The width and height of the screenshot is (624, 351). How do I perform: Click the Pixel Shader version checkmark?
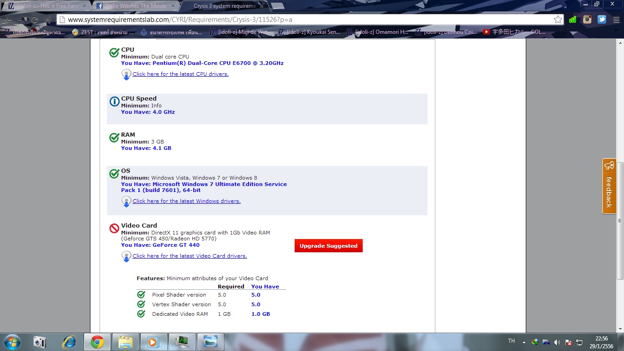point(141,295)
